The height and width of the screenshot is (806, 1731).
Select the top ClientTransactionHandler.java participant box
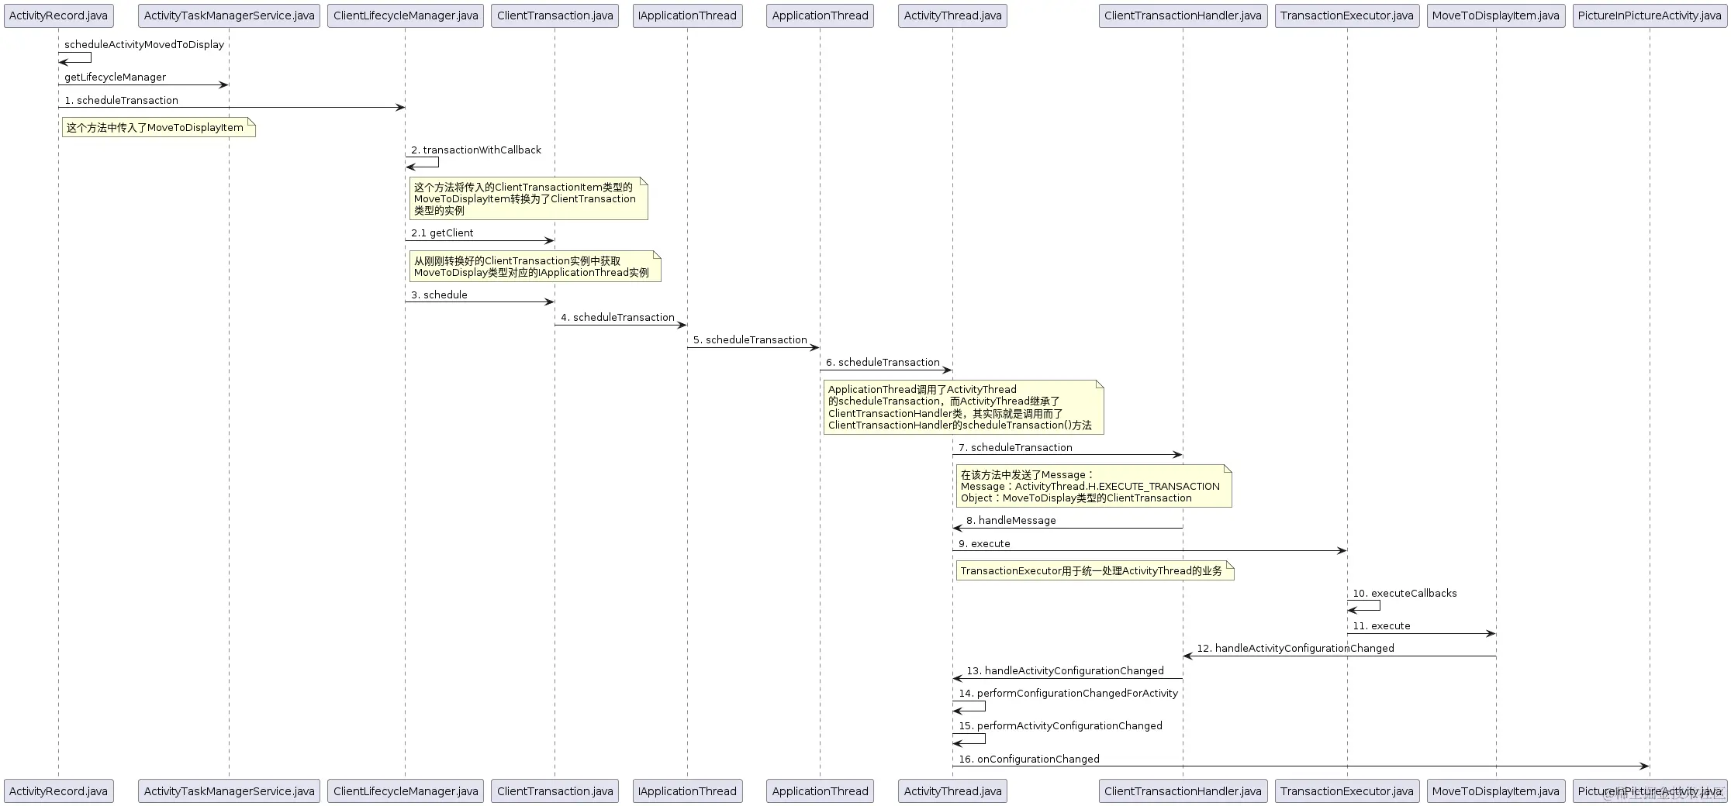click(1183, 15)
